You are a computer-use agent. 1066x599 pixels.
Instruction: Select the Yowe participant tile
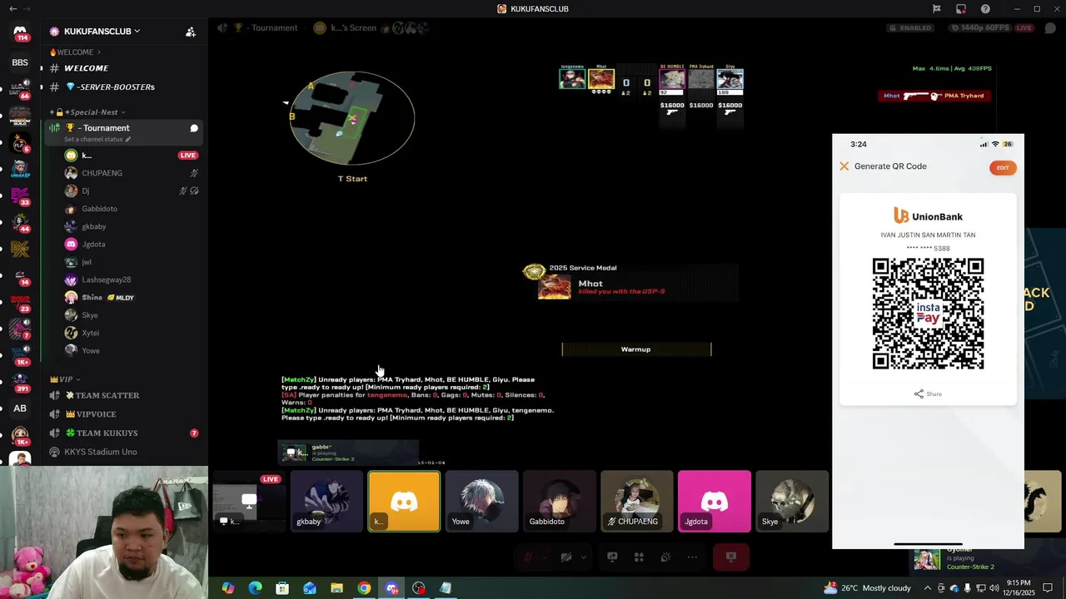click(x=481, y=501)
